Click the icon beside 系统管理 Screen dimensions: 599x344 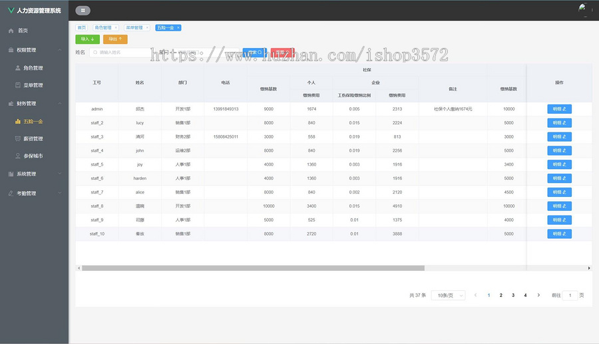pos(11,174)
